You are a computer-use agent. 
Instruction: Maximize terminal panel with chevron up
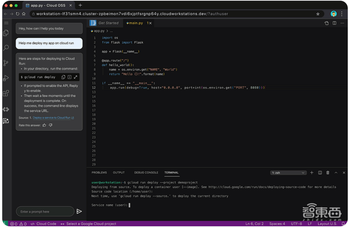(x=336, y=172)
